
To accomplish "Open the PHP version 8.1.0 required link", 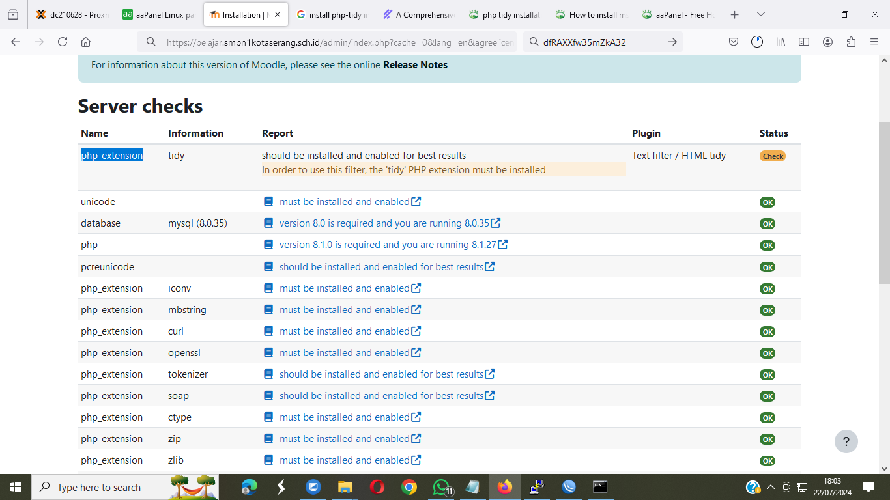I will pos(388,245).
